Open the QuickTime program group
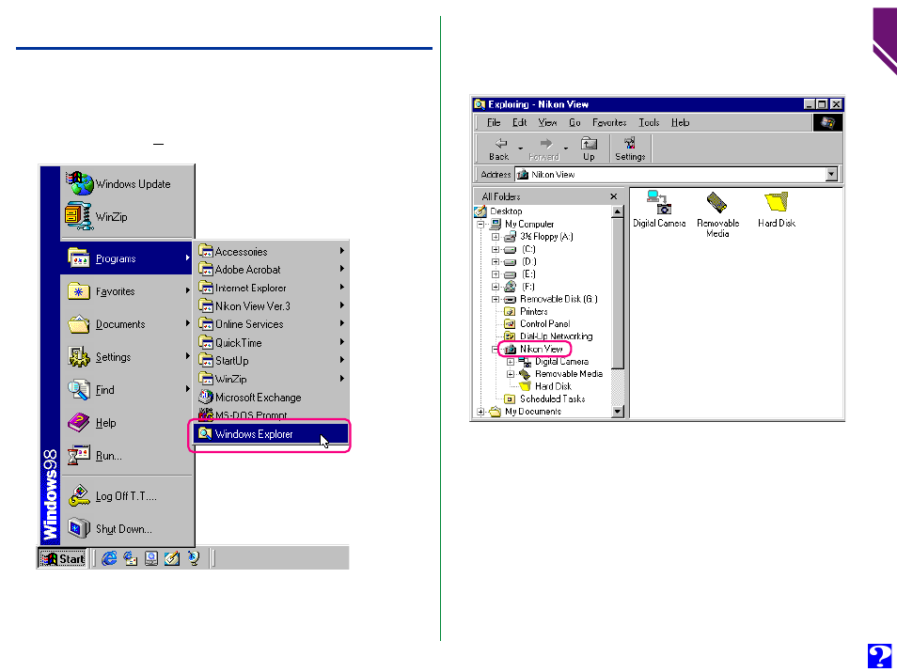Image resolution: width=897 pixels, height=672 pixels. (271, 342)
